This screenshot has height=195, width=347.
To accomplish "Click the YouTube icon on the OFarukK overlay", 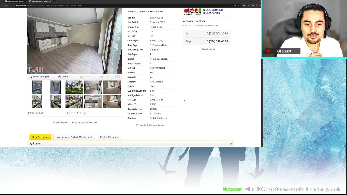I will [x=268, y=51].
